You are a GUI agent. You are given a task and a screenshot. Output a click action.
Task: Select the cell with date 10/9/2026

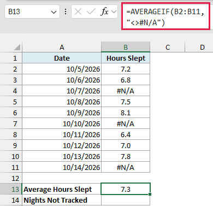click(x=62, y=113)
